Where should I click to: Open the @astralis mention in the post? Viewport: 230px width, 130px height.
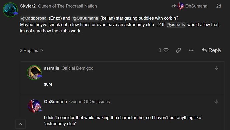(x=176, y=25)
